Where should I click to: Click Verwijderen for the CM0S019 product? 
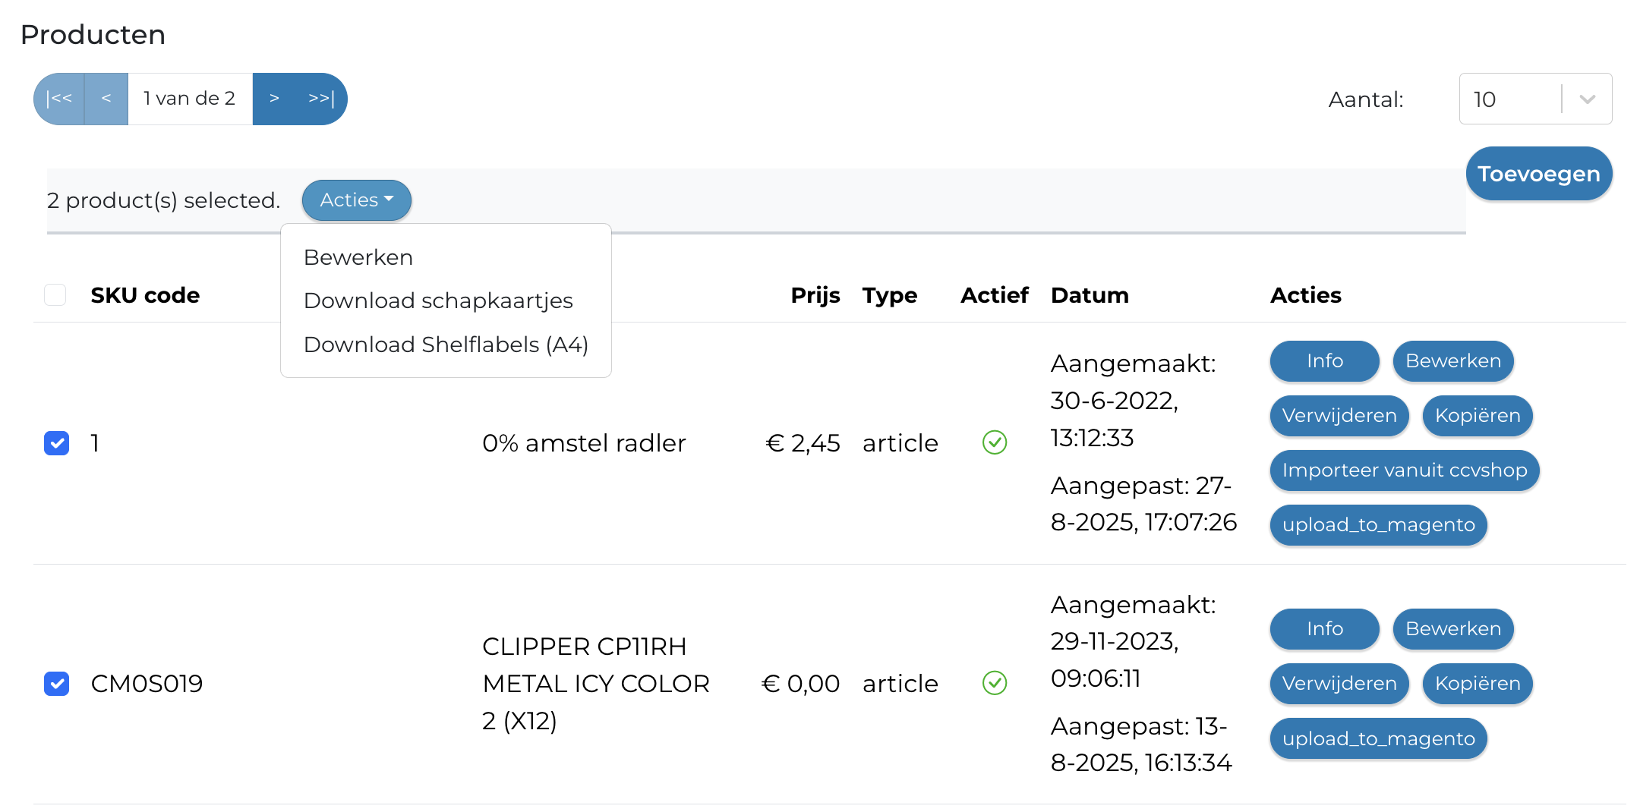coord(1339,684)
